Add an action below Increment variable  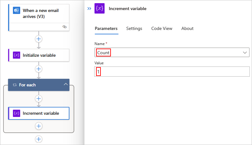point(39,126)
